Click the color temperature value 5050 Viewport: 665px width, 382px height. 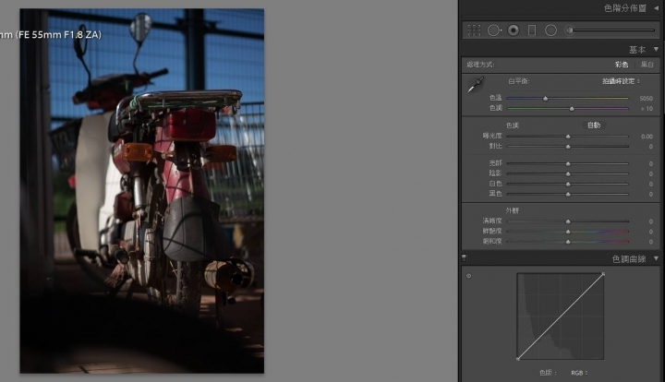(646, 98)
